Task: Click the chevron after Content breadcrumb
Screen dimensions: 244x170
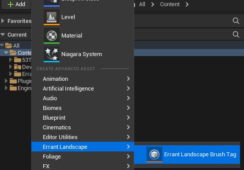Action: (x=187, y=4)
